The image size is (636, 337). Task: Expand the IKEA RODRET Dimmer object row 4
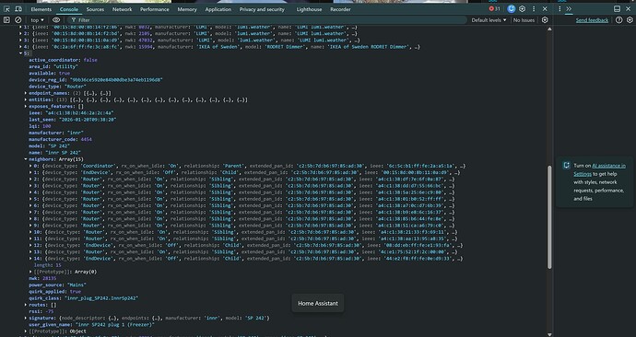pos(20,47)
